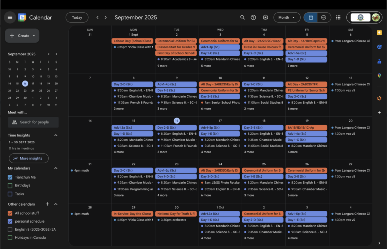Show 9 more events on Sept 2
The image size is (387, 249).
click(x=162, y=66)
